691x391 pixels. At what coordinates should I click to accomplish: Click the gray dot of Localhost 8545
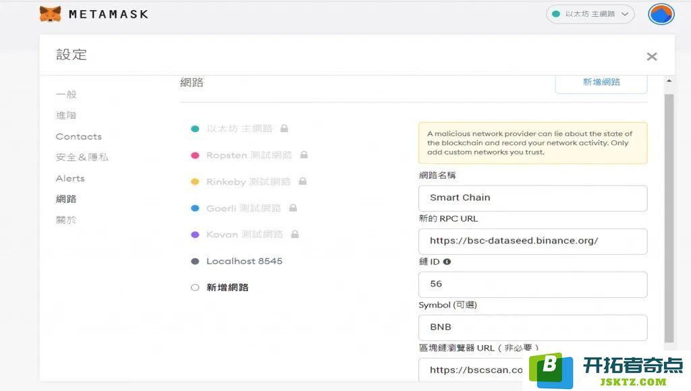pyautogui.click(x=195, y=261)
